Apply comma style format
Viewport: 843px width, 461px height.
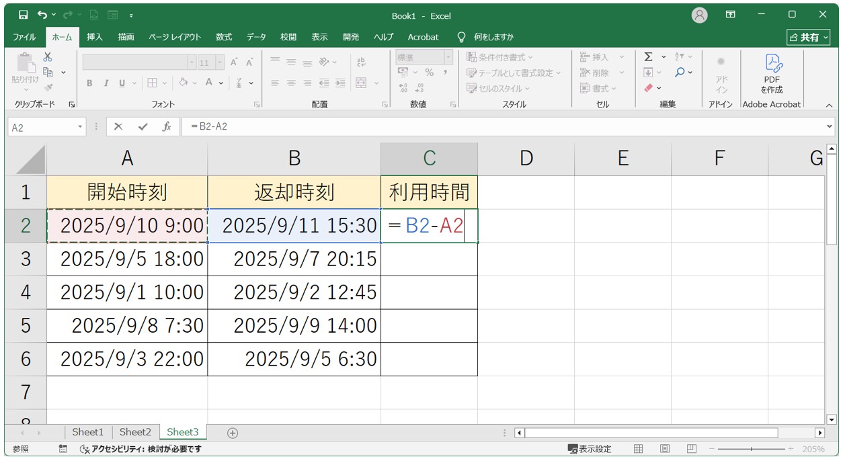click(445, 73)
